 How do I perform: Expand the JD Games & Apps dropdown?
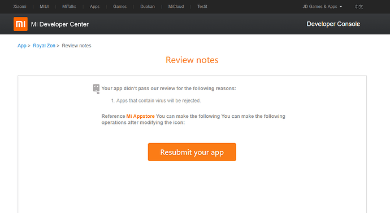click(322, 7)
